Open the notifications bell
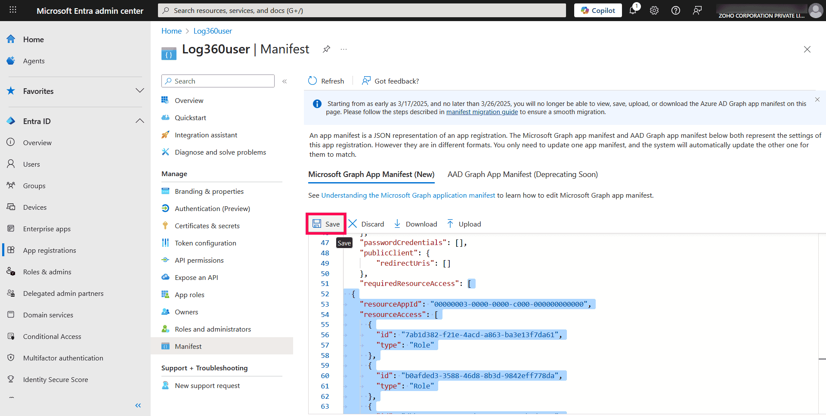Image resolution: width=826 pixels, height=416 pixels. [633, 10]
